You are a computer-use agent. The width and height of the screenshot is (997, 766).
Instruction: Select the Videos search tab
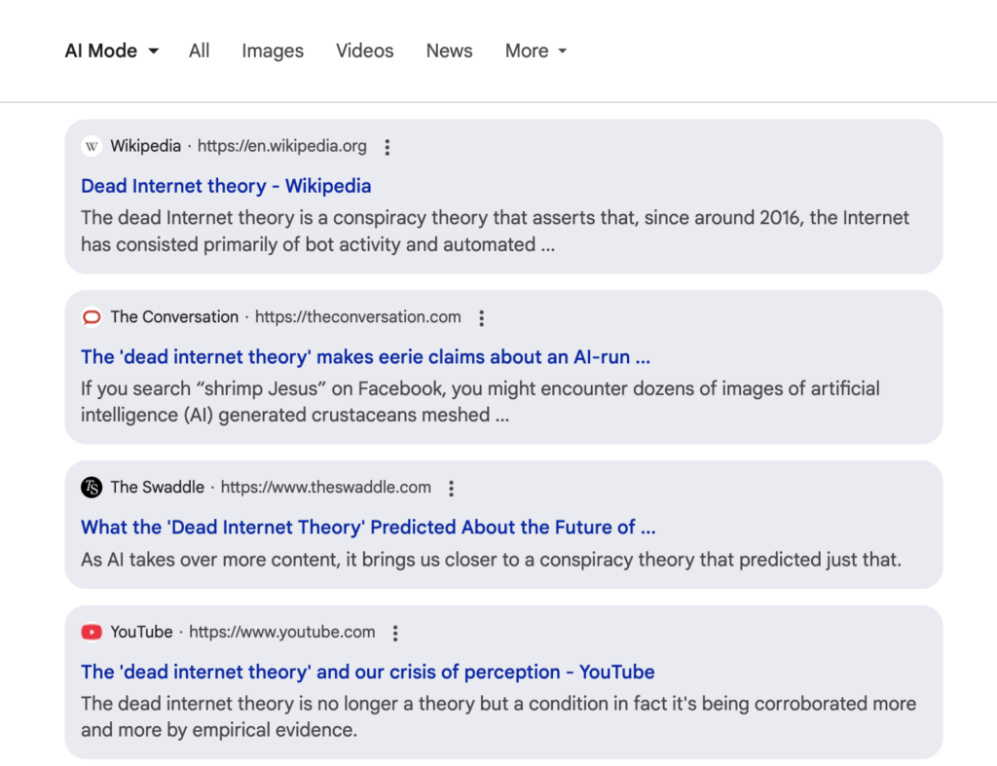click(x=365, y=51)
